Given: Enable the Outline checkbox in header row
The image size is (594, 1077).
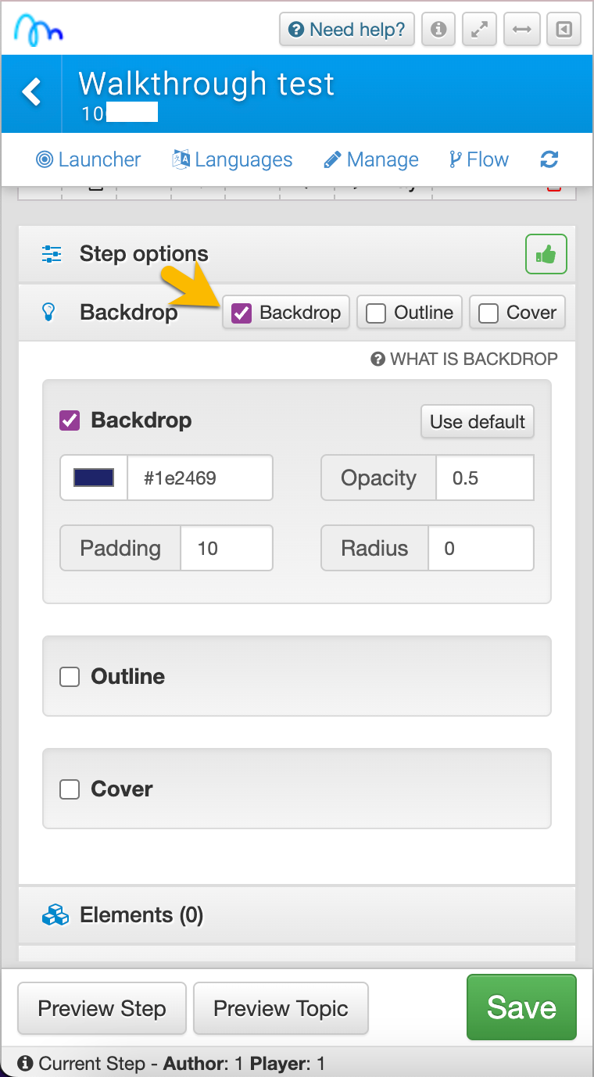Looking at the screenshot, I should pos(377,313).
